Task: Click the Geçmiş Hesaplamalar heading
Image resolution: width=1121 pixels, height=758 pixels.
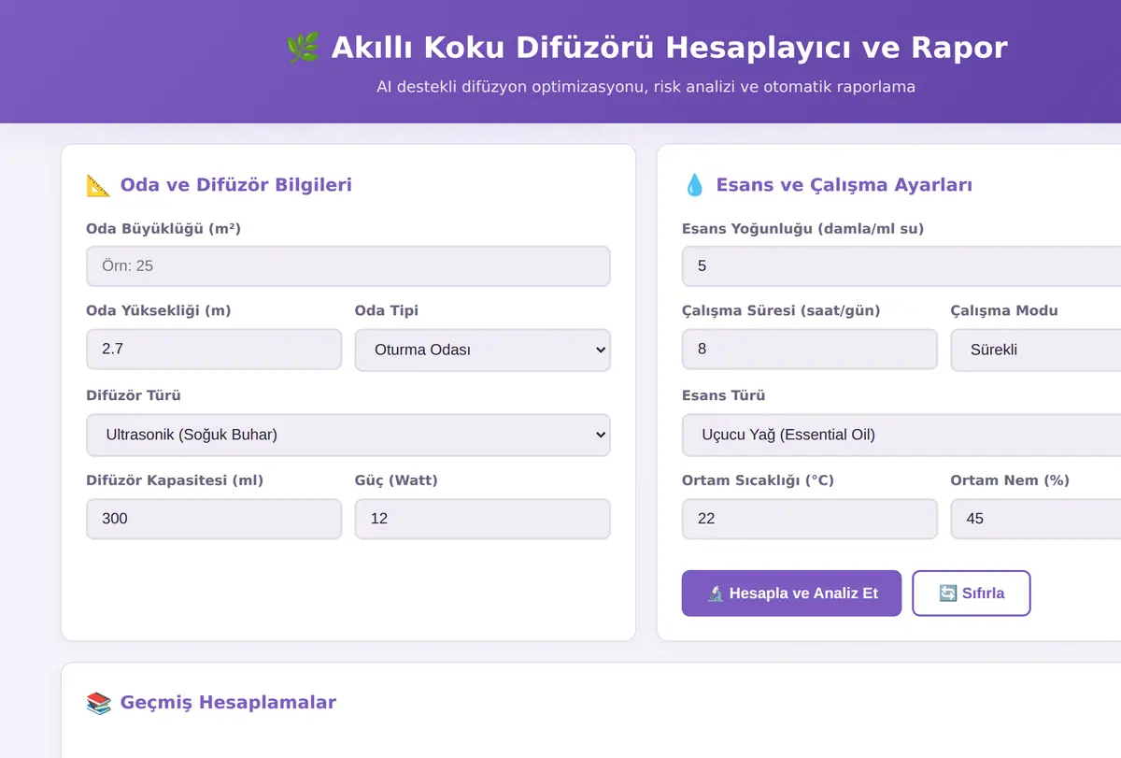Action: point(228,703)
